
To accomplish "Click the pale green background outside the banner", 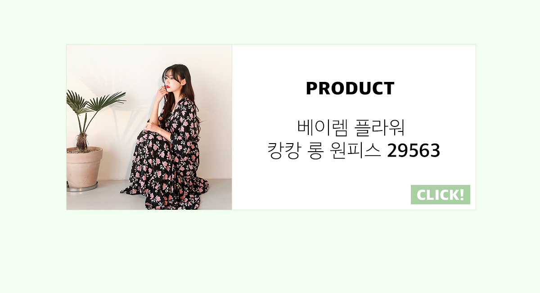I will click(x=270, y=252).
